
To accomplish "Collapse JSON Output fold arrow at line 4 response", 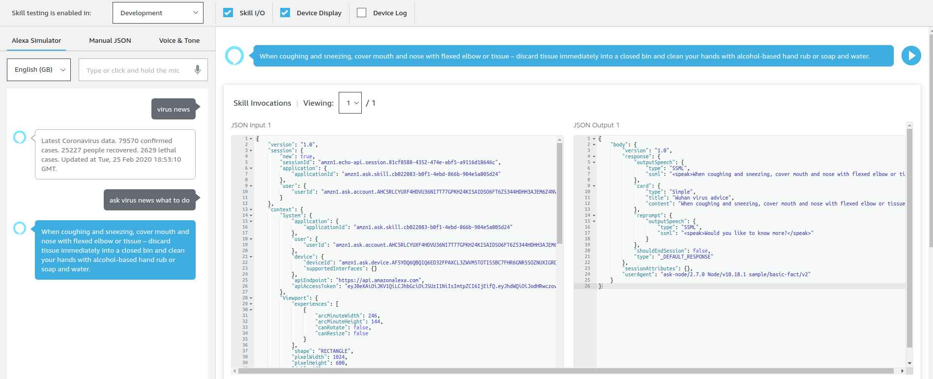I will (x=594, y=156).
